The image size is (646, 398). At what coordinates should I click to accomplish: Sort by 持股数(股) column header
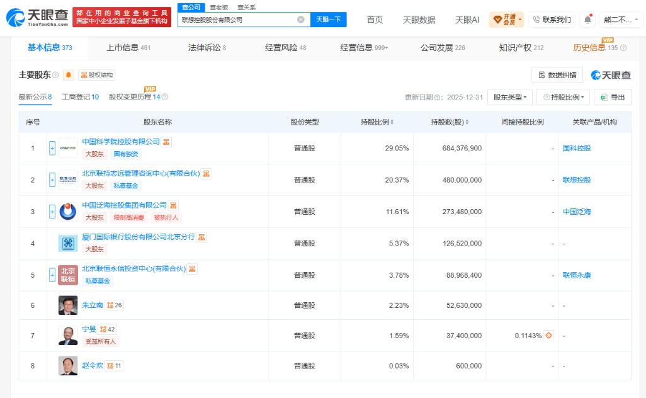450,122
